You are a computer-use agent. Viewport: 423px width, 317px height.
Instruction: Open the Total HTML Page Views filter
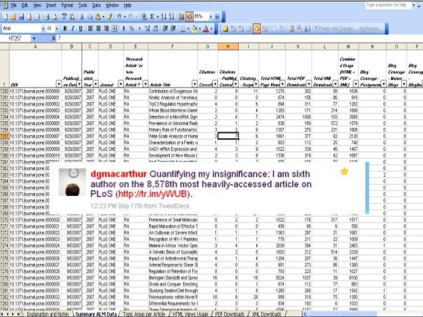[282, 84]
